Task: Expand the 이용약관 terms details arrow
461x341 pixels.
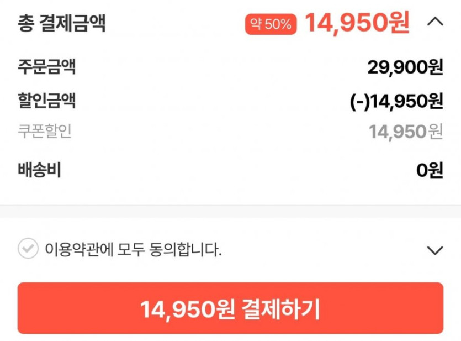Action: pyautogui.click(x=435, y=250)
